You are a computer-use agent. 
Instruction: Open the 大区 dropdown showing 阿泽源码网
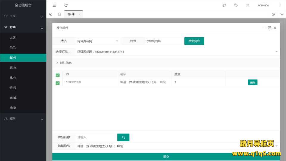coord(98,41)
